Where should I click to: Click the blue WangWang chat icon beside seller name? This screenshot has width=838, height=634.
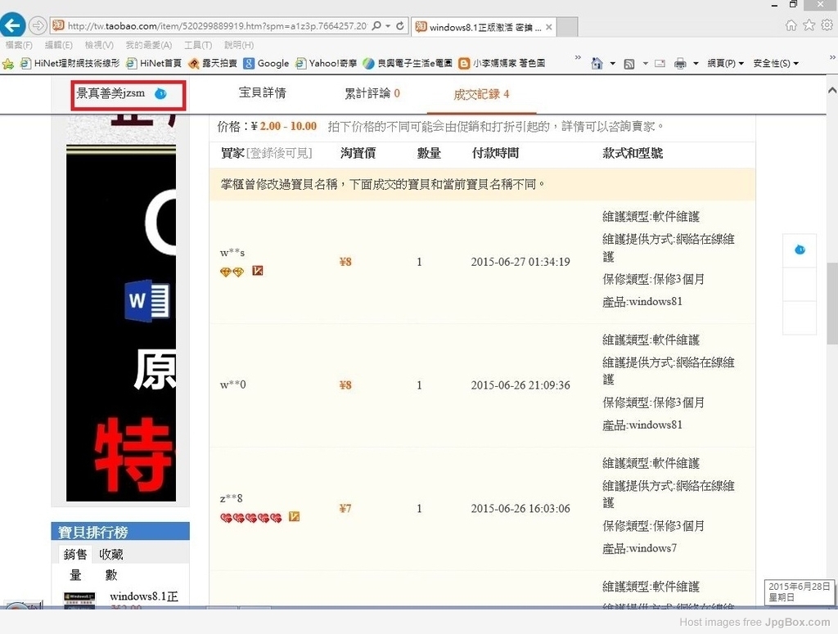[160, 93]
